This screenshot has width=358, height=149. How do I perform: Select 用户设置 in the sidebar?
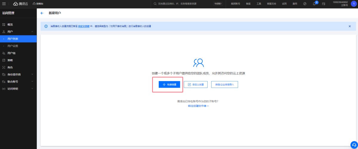tap(13, 46)
